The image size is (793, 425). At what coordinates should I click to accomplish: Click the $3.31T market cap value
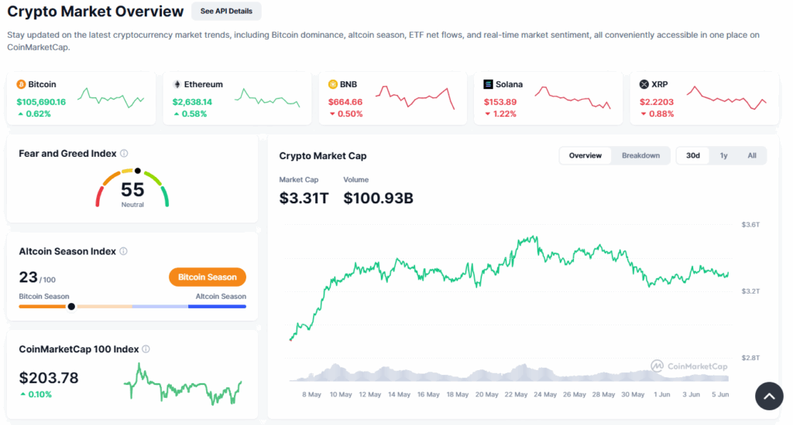pyautogui.click(x=304, y=198)
